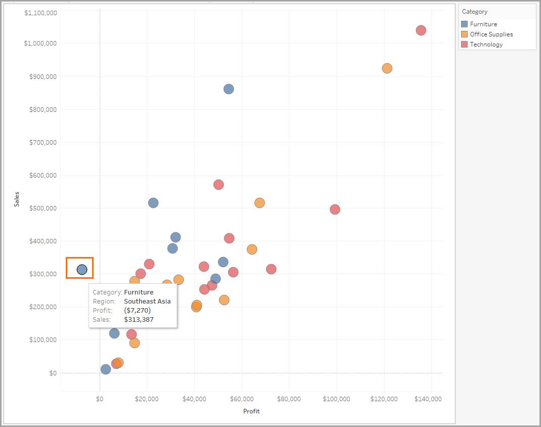Image resolution: width=541 pixels, height=427 pixels.
Task: Select the blue mark near $515,000 sales
Action: (x=153, y=202)
